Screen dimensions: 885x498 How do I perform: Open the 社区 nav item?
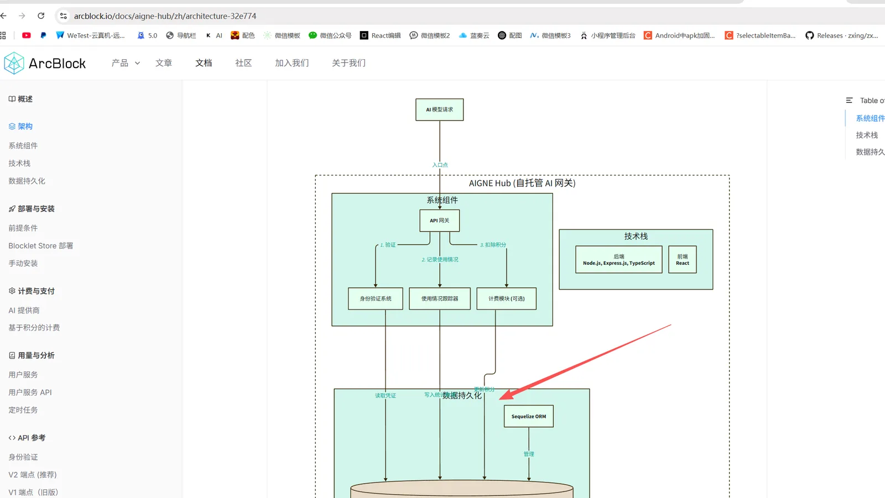243,63
